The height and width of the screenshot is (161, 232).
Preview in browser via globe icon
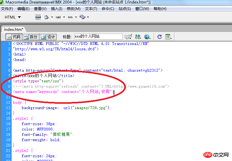click(x=147, y=37)
